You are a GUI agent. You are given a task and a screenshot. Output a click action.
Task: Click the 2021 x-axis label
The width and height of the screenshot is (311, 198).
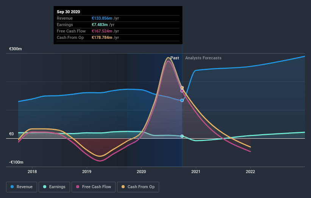coord(196,172)
